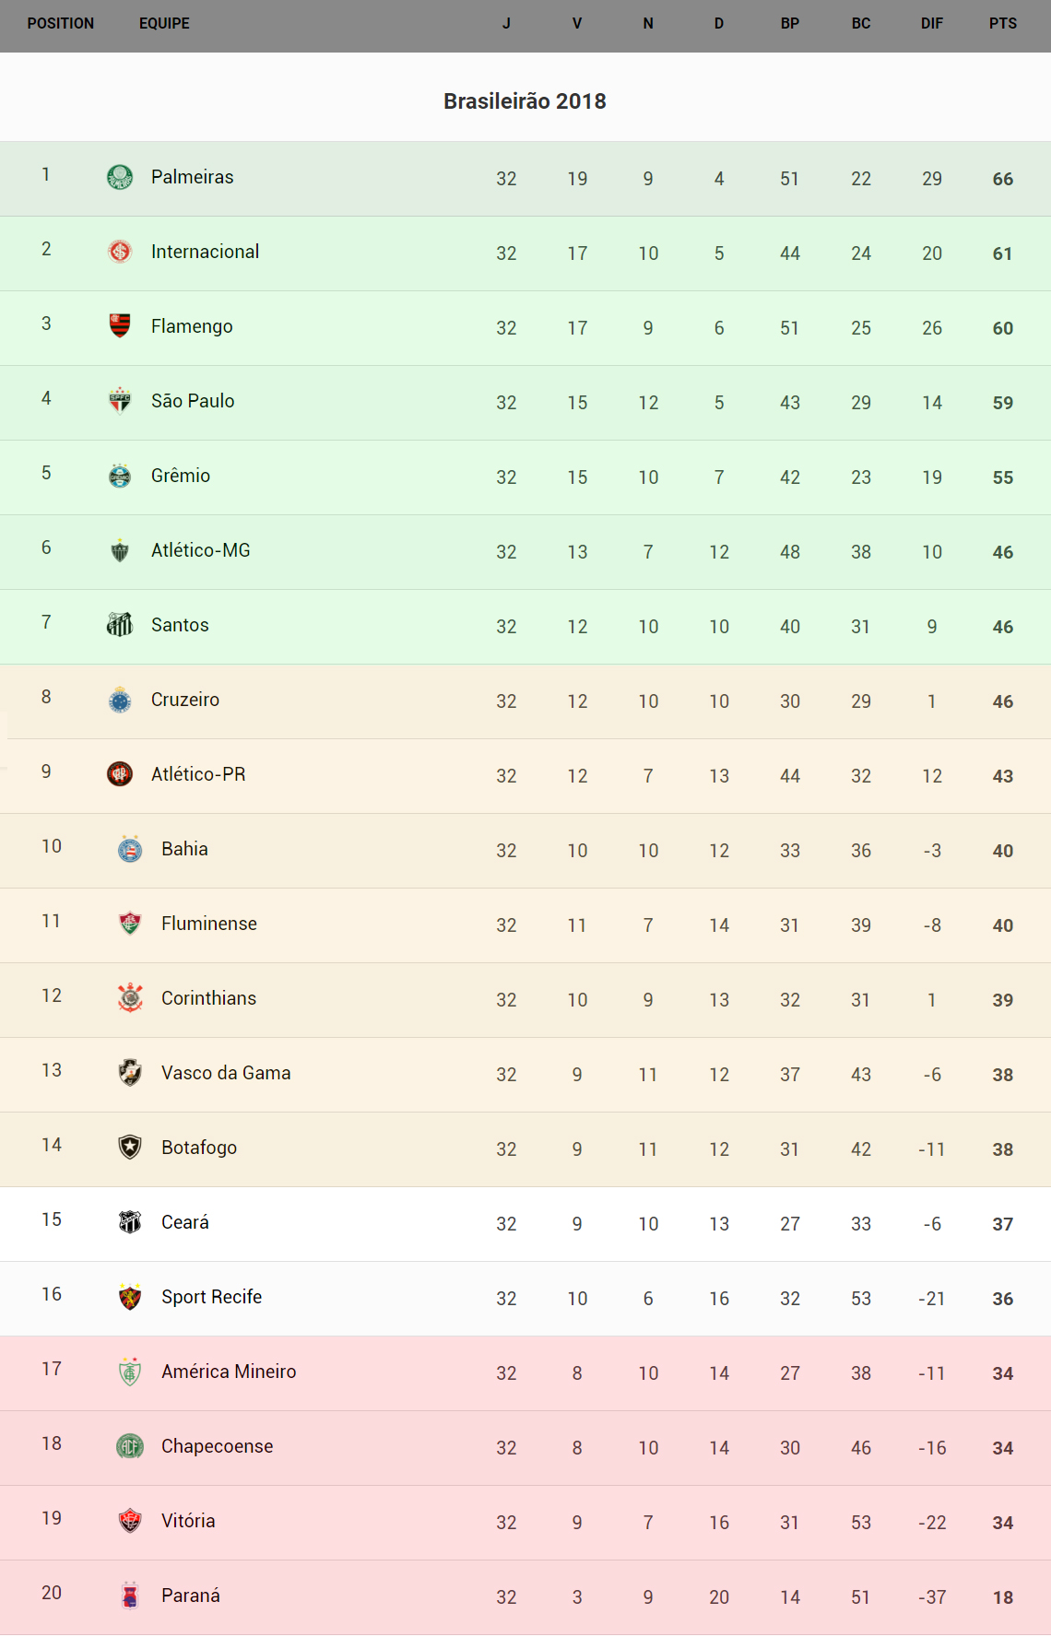Click the EQUIPE column header
The width and height of the screenshot is (1051, 1637).
point(164,24)
